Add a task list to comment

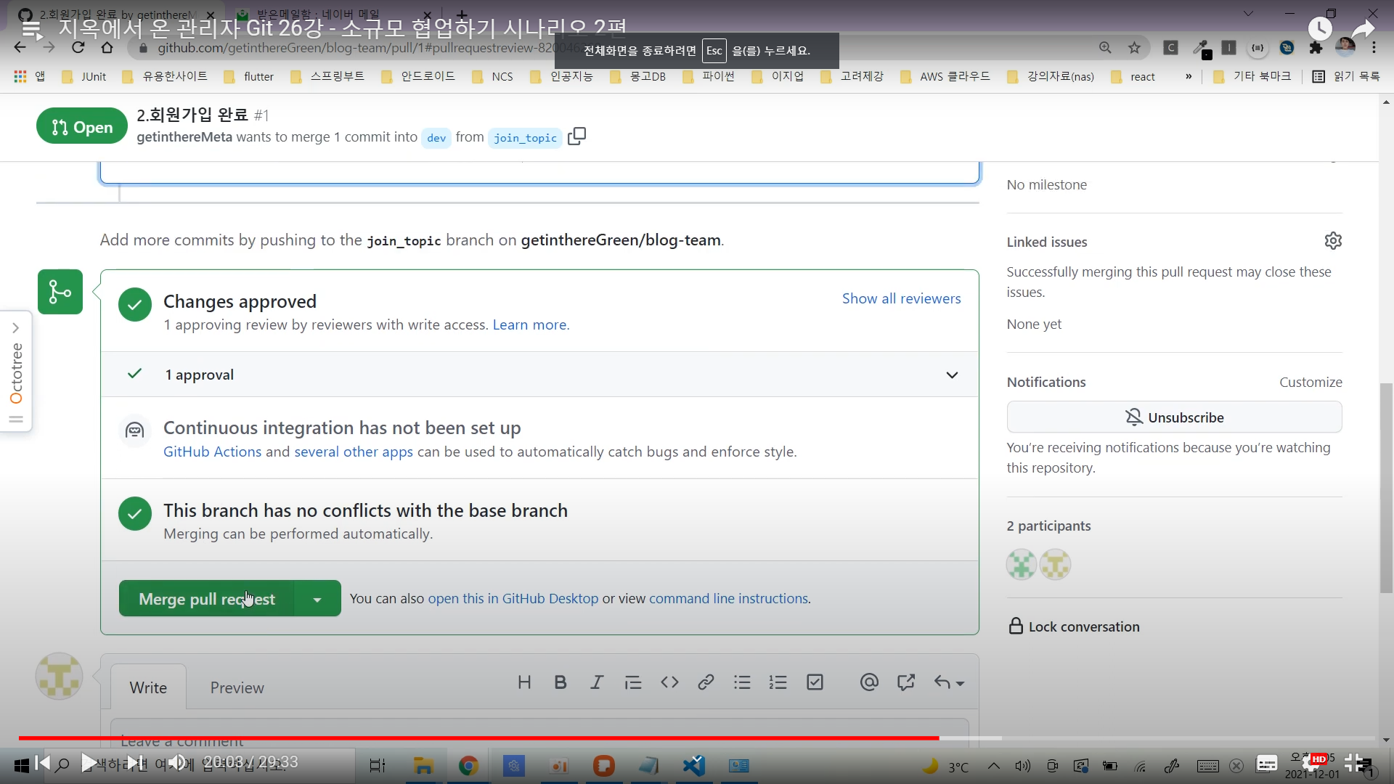815,682
